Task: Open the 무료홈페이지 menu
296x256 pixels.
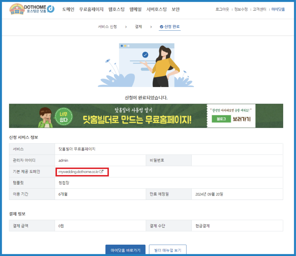Action: point(91,9)
